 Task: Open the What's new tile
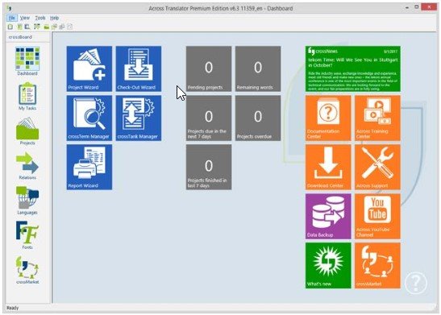point(328,266)
